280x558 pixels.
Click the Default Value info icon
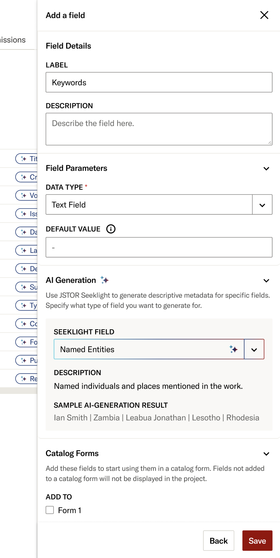[x=111, y=229]
